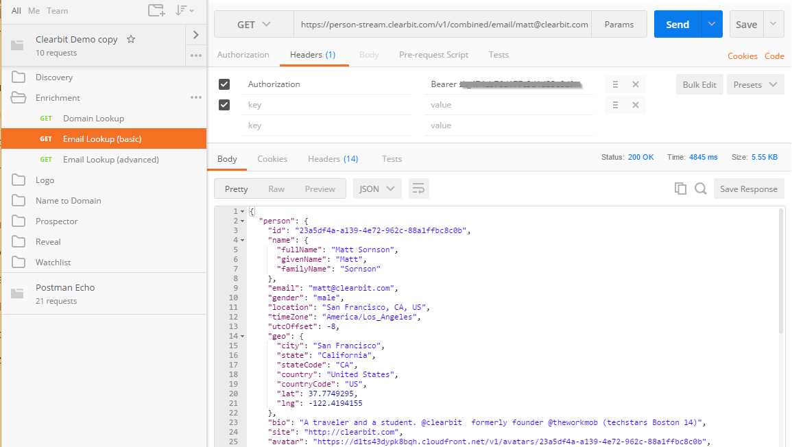Open the Cookies link
This screenshot has width=792, height=447.
click(x=742, y=56)
